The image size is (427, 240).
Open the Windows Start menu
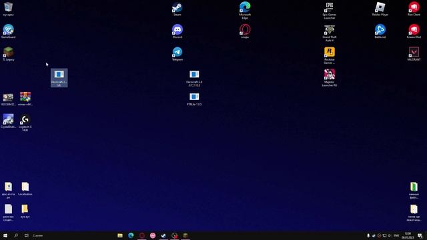[5, 235]
